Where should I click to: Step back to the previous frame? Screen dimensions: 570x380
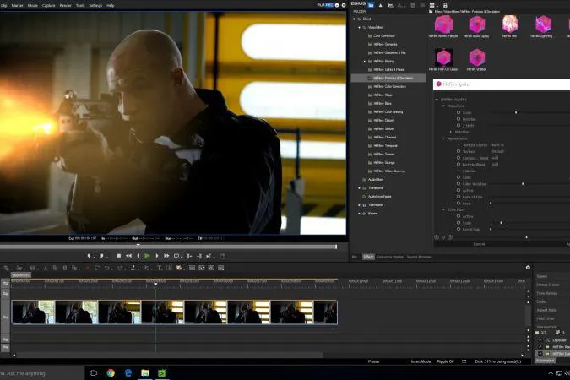coord(138,256)
